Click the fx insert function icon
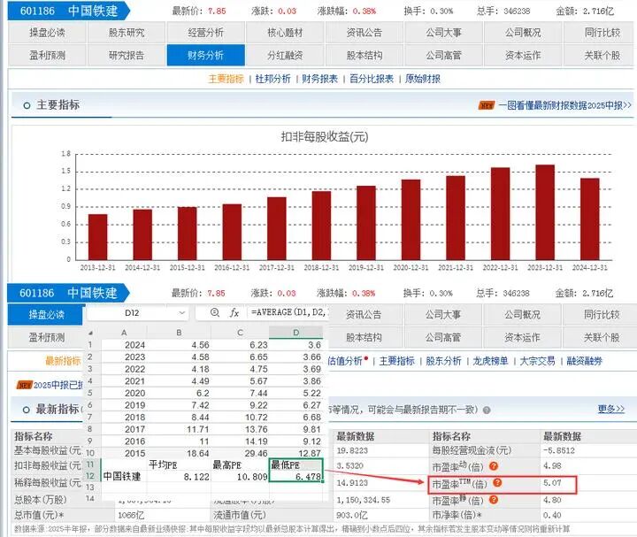The height and width of the screenshot is (537, 637). tap(234, 313)
